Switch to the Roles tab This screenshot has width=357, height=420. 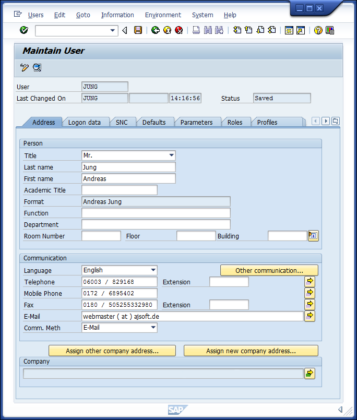tap(235, 122)
